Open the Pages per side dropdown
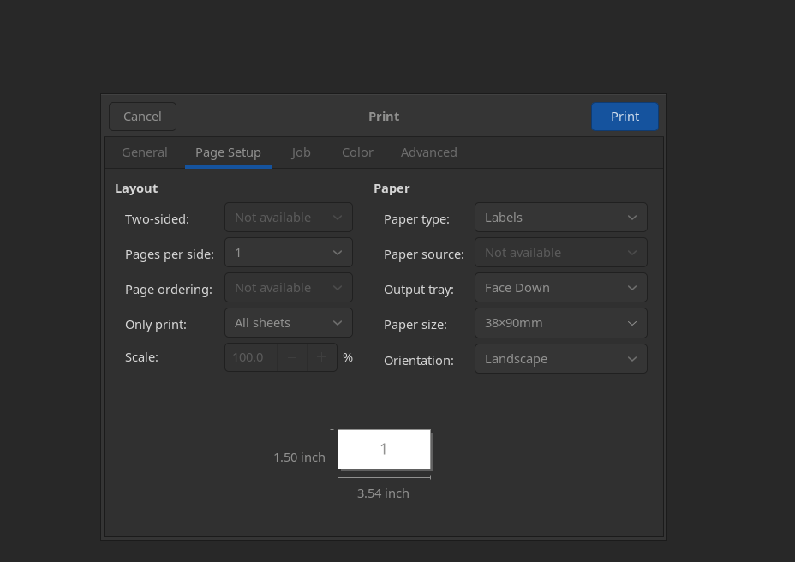This screenshot has width=795, height=562. [288, 253]
